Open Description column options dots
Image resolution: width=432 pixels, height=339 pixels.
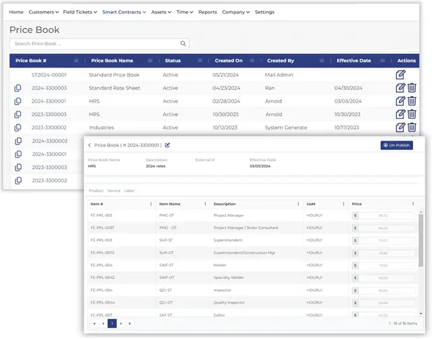pyautogui.click(x=298, y=204)
